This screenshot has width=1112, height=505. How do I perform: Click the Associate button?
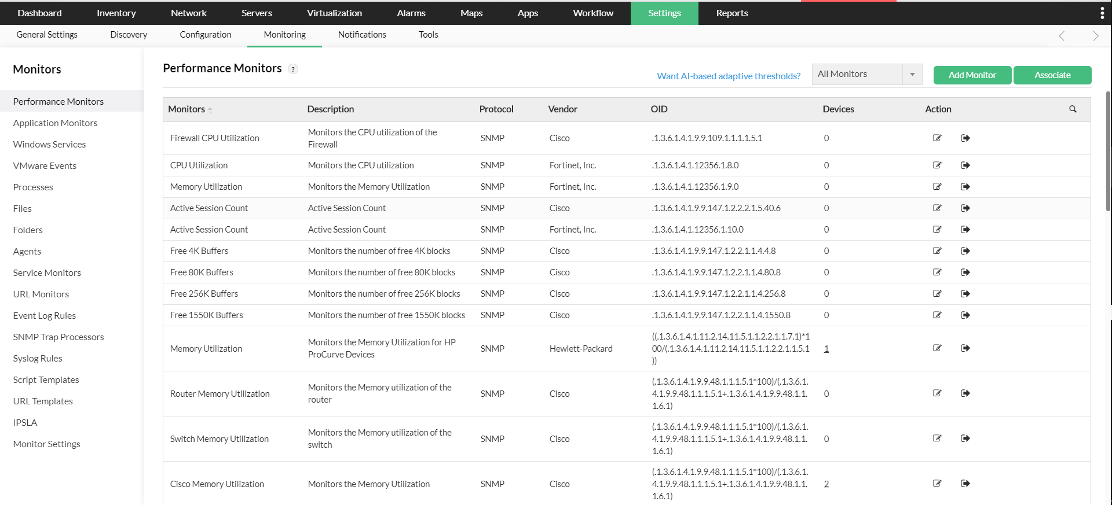[1052, 75]
